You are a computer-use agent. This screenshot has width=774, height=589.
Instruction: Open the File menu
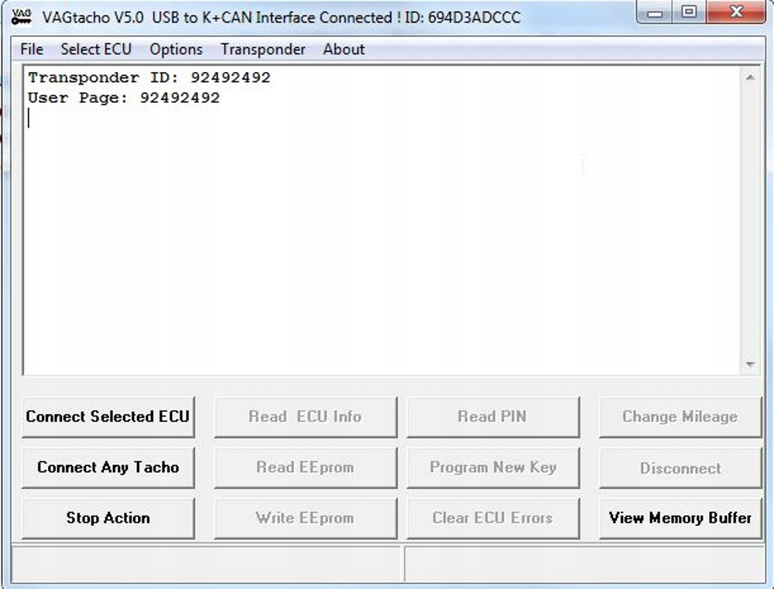(32, 50)
